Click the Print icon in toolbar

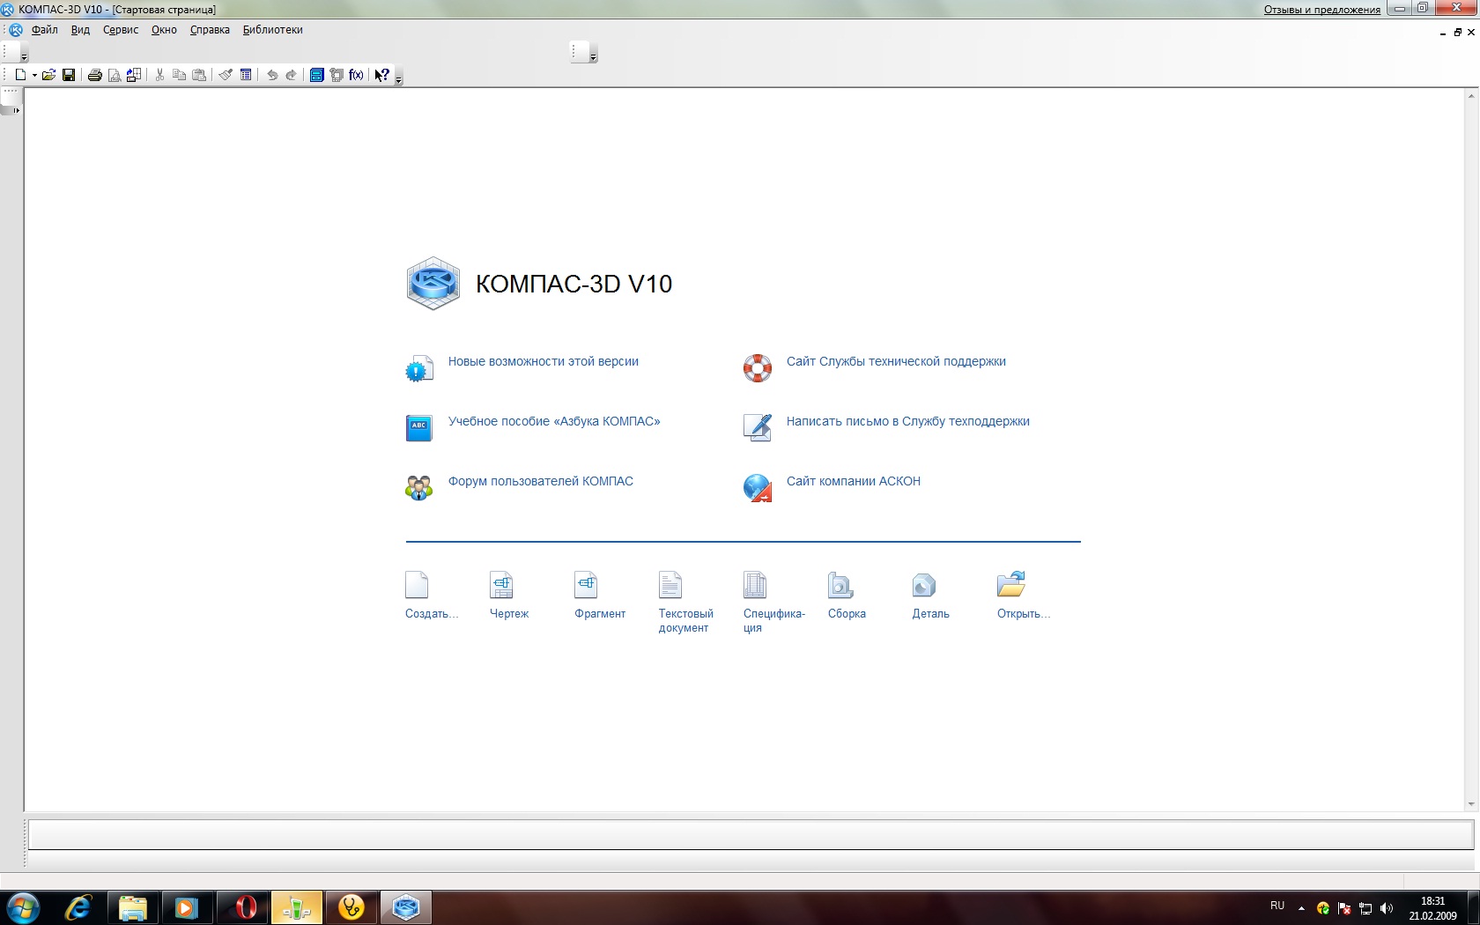[94, 75]
